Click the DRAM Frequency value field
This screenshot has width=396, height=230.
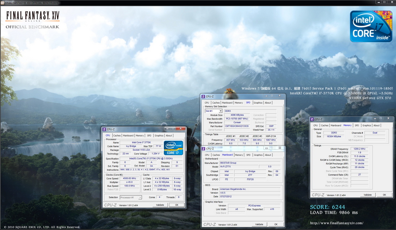pyautogui.click(x=359, y=149)
